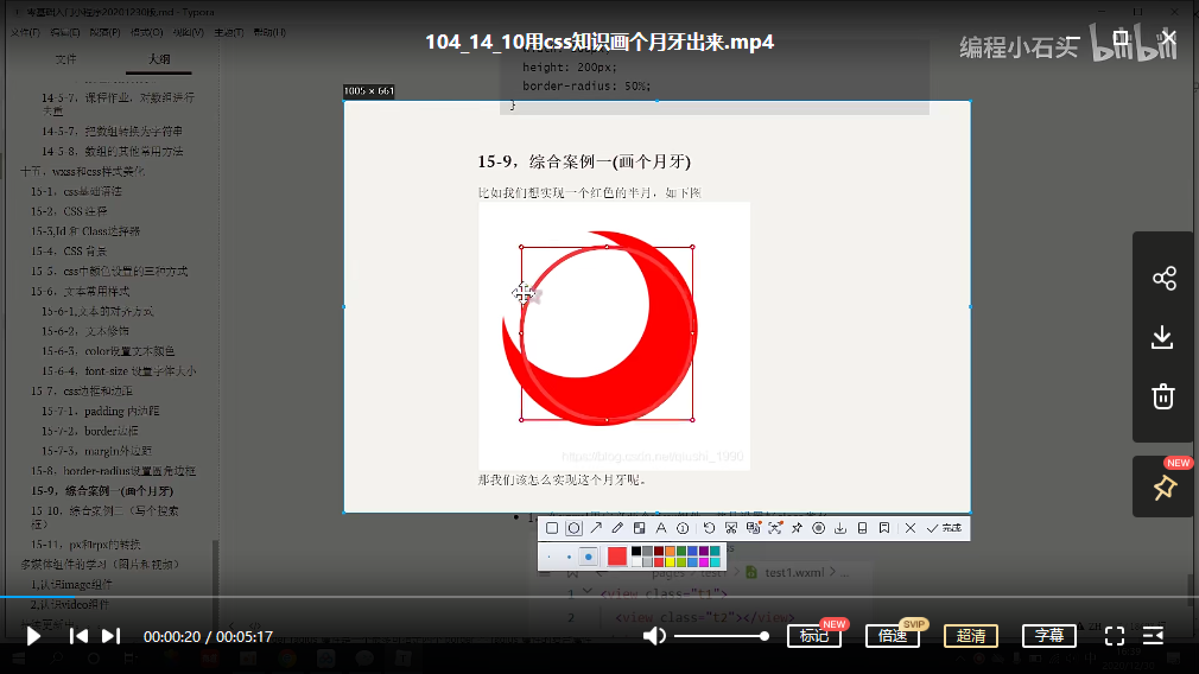The width and height of the screenshot is (1199, 674).
Task: Click the send-to-phone icon
Action: (x=862, y=528)
